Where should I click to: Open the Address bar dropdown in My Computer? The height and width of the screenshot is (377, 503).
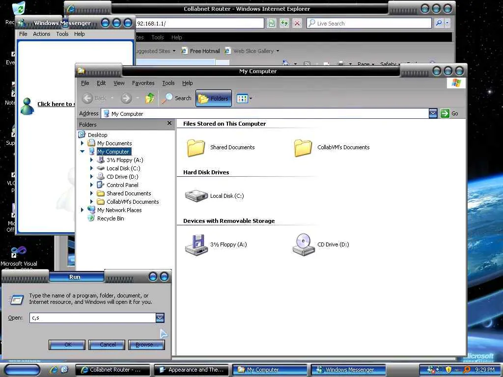tap(433, 113)
